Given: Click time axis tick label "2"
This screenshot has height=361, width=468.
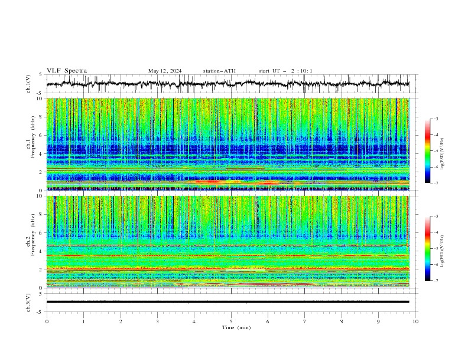Looking at the screenshot, I should pos(121,321).
